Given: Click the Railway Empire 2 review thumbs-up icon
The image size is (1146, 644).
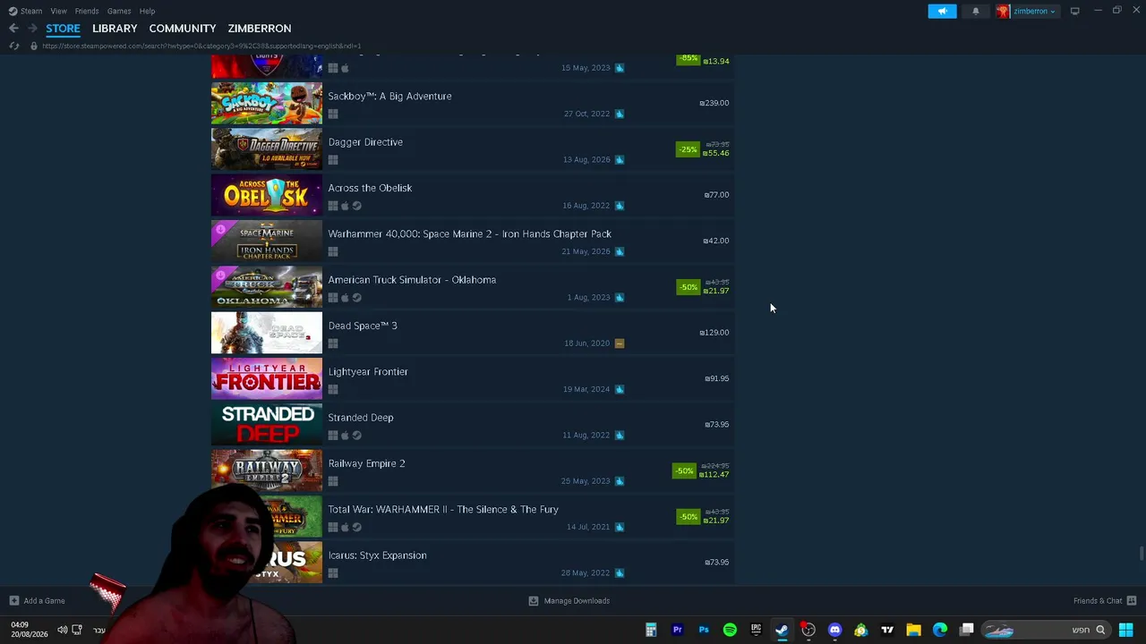Looking at the screenshot, I should point(620,481).
